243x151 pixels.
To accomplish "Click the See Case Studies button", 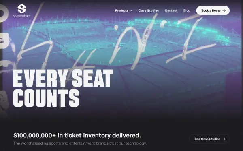I will [x=209, y=139].
